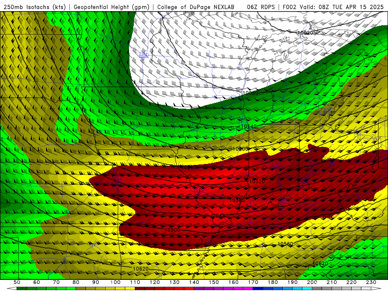Click the 10260 height contour label
388x291 pixels.
[189, 167]
